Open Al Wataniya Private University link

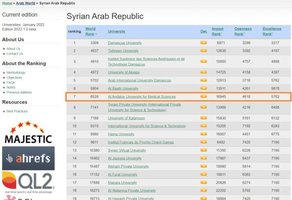tap(132, 191)
